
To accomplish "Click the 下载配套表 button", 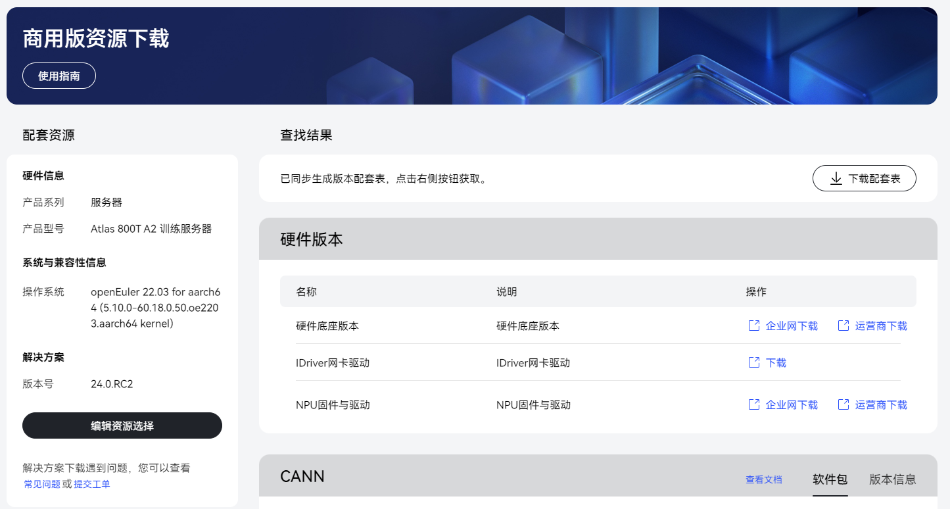I will coord(865,178).
